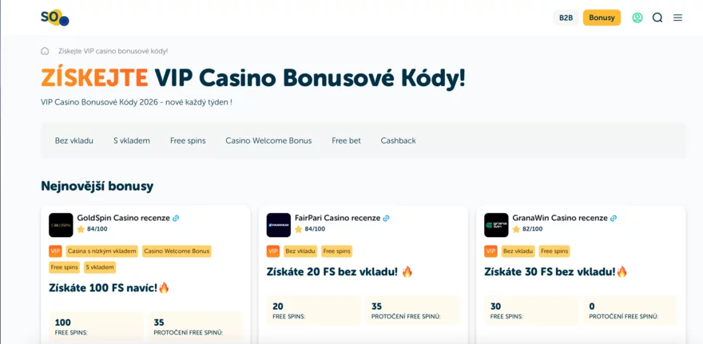Click the FairPari verified link icon

(387, 218)
